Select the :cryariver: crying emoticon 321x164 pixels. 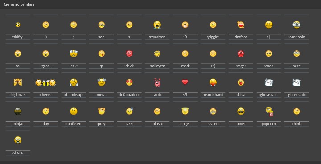click(x=157, y=25)
